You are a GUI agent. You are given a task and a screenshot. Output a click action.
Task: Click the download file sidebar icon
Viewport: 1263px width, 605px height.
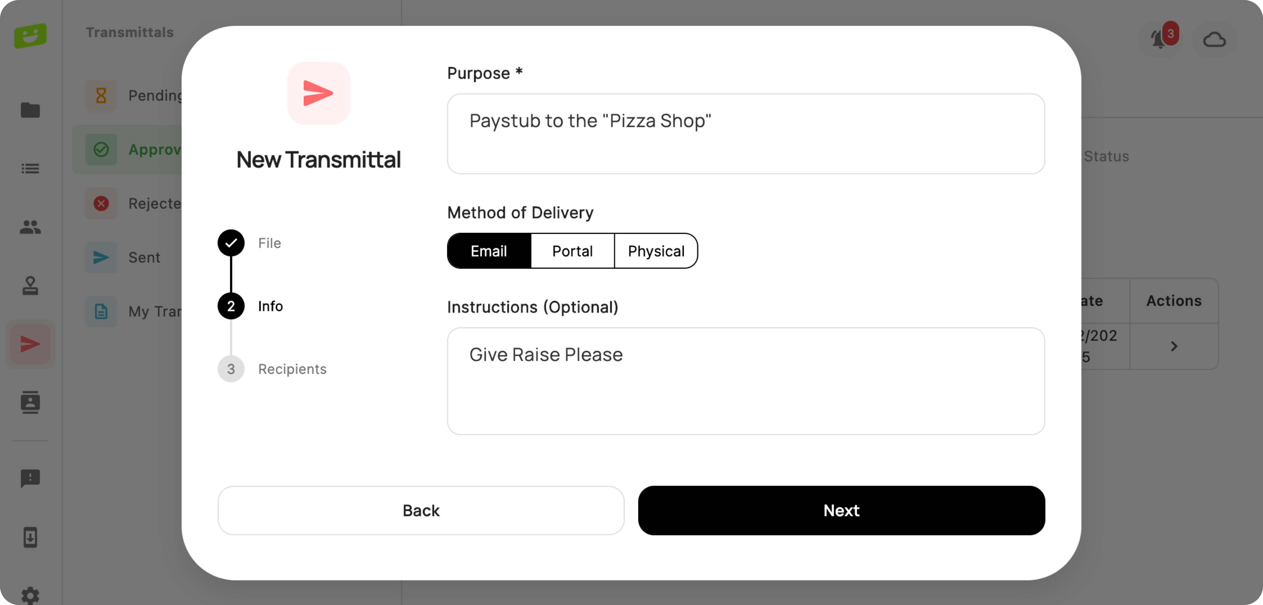pos(30,537)
